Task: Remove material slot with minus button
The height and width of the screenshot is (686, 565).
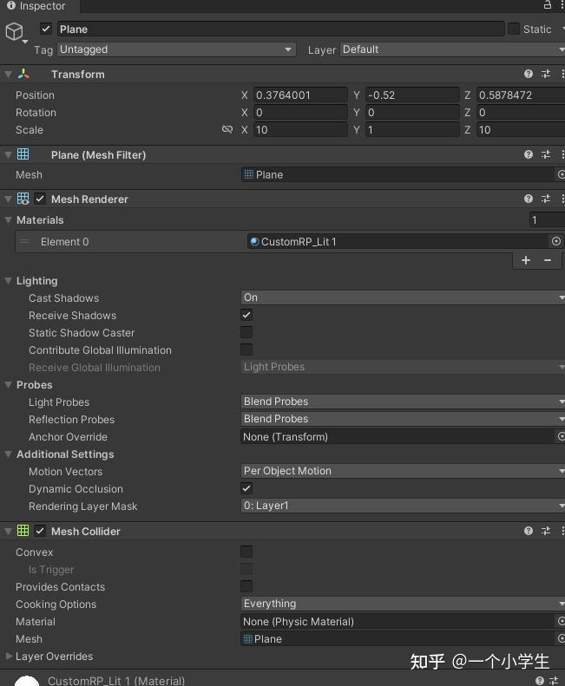Action: [x=548, y=260]
